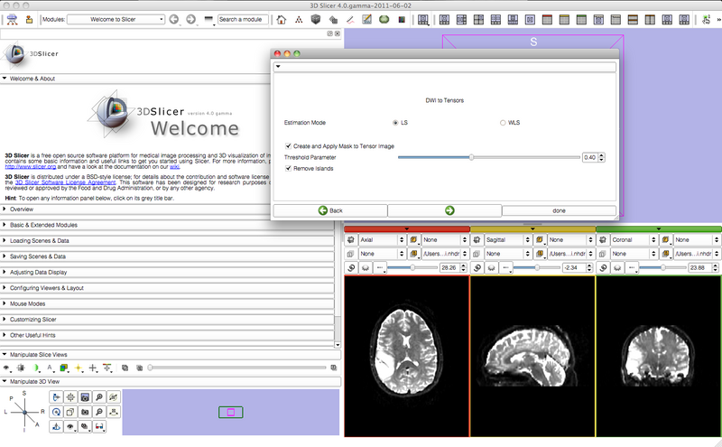
Task: Uncheck the Remove Islands checkbox
Action: pyautogui.click(x=288, y=169)
